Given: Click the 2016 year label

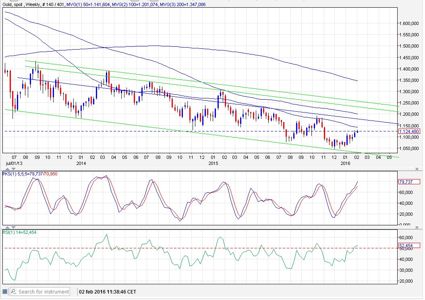Looking at the screenshot, I should [345, 163].
